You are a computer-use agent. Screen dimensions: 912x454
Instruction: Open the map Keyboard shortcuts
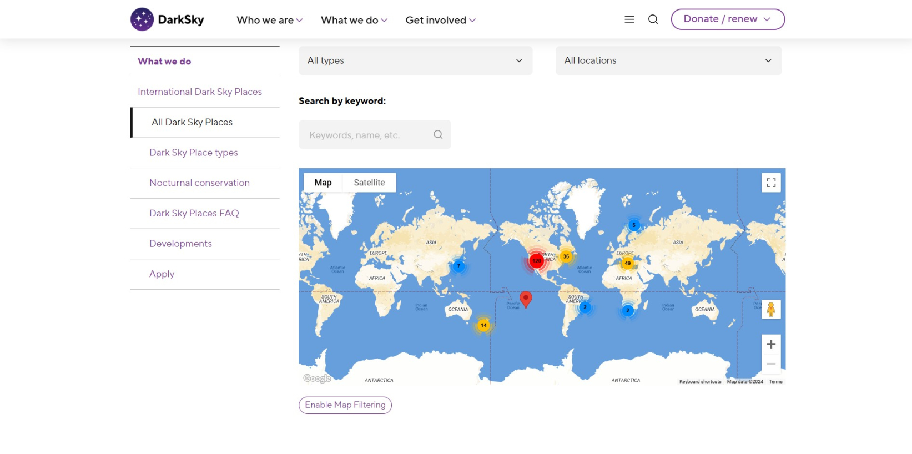(701, 382)
